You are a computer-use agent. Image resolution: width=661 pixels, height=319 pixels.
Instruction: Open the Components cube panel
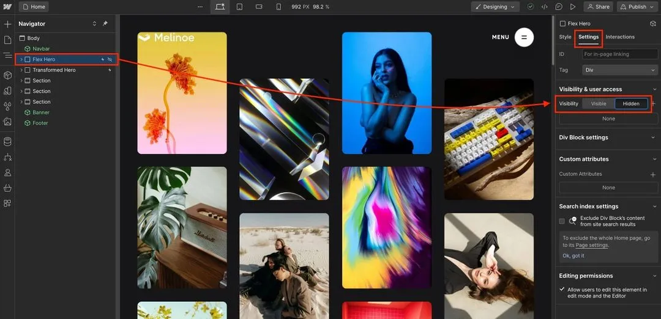(x=7, y=75)
